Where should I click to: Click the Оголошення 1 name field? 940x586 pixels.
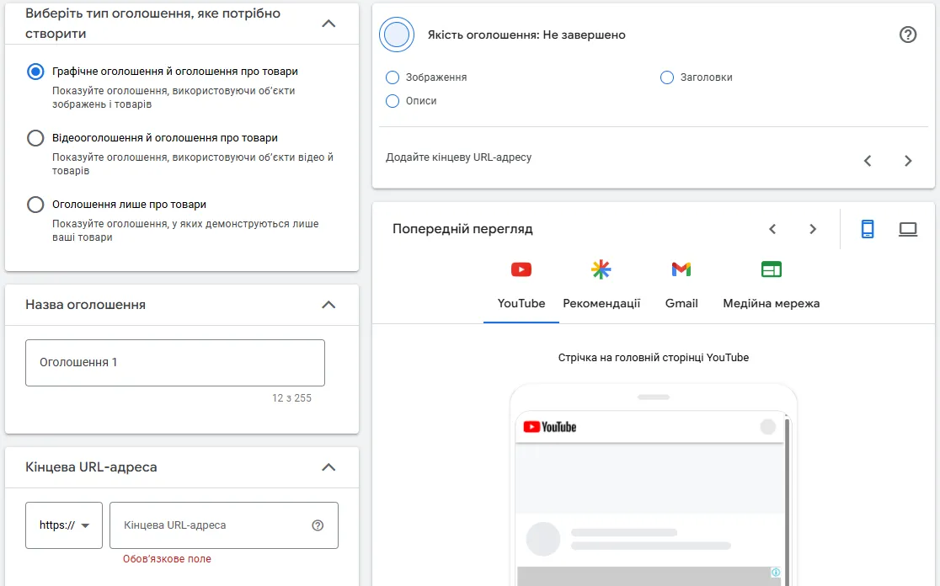coord(175,363)
